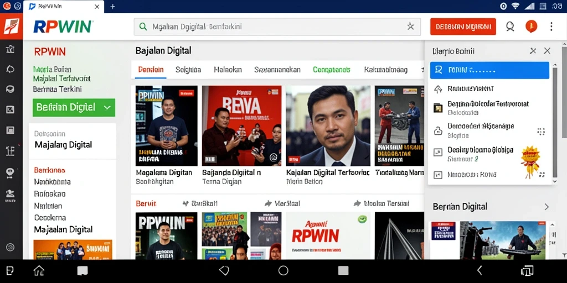The width and height of the screenshot is (567, 283).
Task: Tap the overlapping windows icon in bottom bar
Action: 527,271
